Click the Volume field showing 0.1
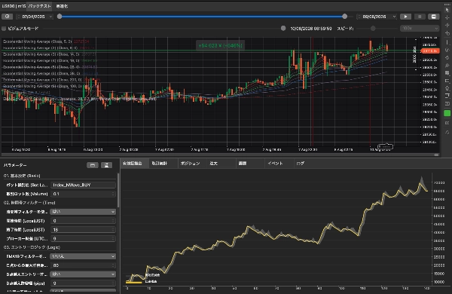Image resolution: width=452 pixels, height=294 pixels. [x=83, y=194]
